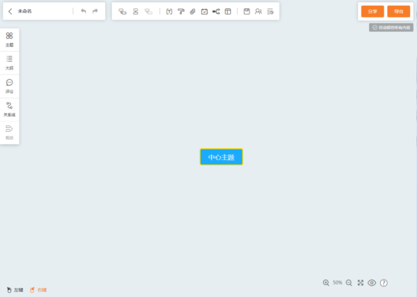
Task: Open help with the question mark icon
Action: click(384, 282)
